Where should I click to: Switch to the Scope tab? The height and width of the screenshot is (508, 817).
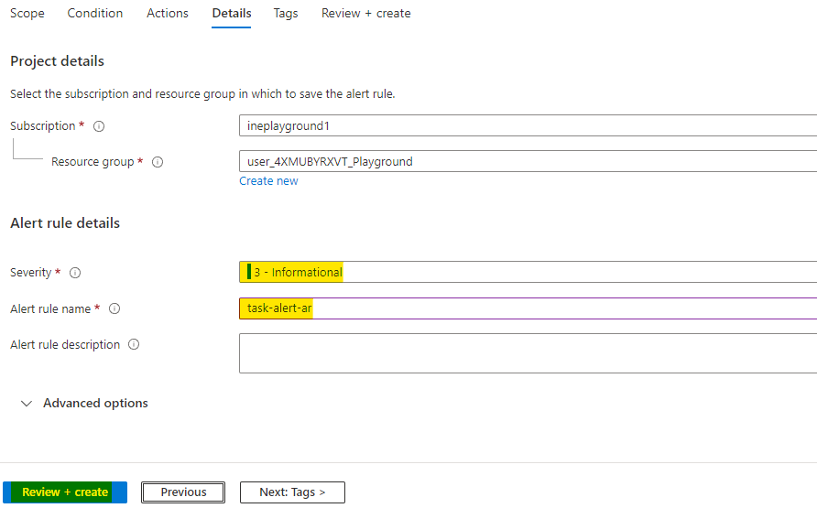tap(27, 14)
